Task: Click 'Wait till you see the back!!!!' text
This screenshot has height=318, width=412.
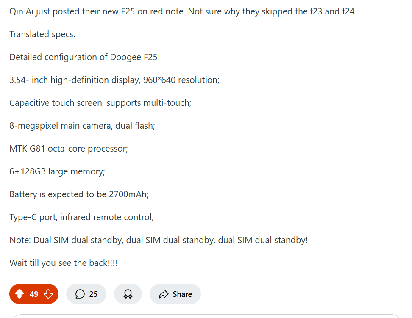Action: [x=63, y=263]
